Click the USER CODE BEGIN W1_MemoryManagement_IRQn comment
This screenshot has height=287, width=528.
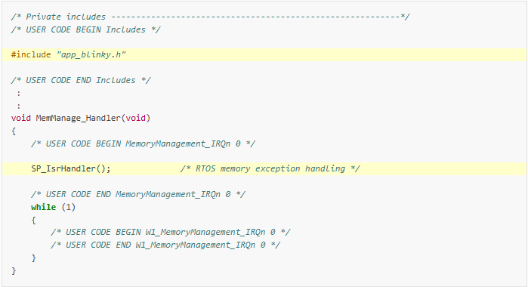coord(171,232)
